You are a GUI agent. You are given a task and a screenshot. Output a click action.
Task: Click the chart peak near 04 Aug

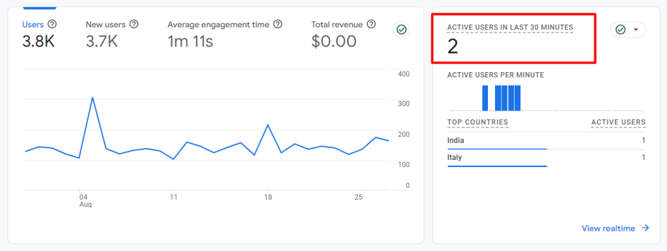[92, 98]
